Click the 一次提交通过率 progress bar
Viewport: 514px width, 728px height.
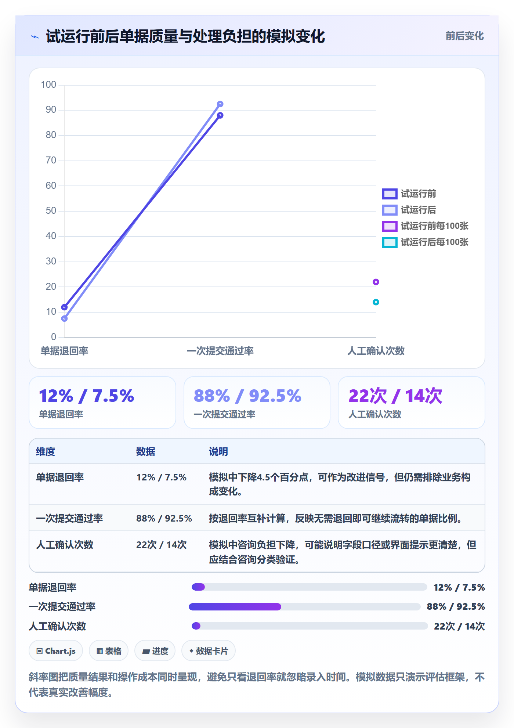[x=304, y=607]
